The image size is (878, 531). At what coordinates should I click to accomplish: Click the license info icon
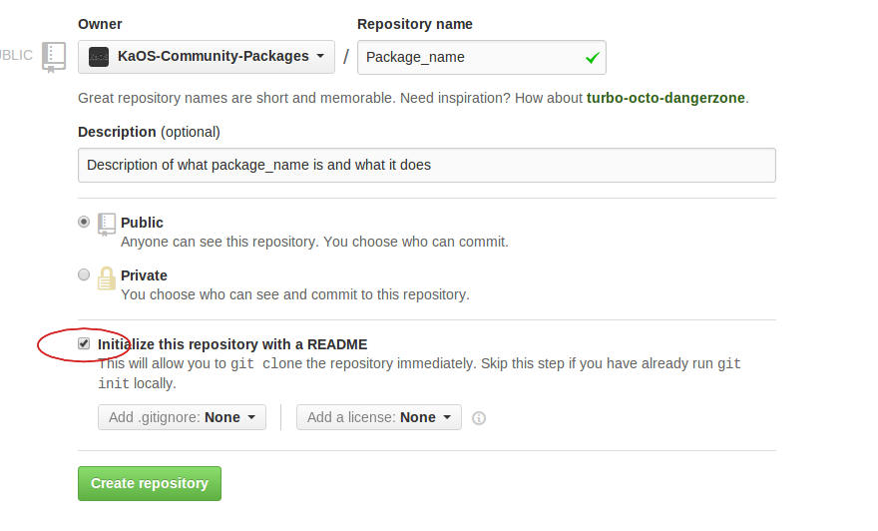[x=479, y=418]
